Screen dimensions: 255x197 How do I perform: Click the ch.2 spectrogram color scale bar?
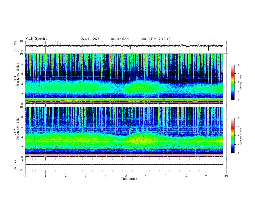[233, 136]
